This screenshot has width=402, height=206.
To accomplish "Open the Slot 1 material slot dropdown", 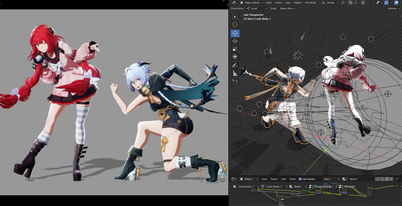I will point(332,179).
